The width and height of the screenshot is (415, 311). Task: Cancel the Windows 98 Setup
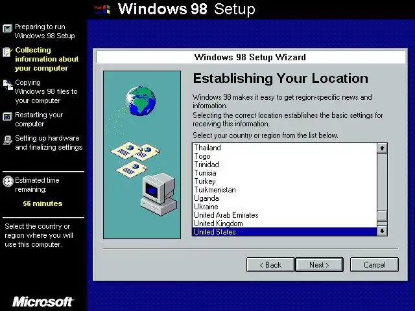pyautogui.click(x=374, y=265)
